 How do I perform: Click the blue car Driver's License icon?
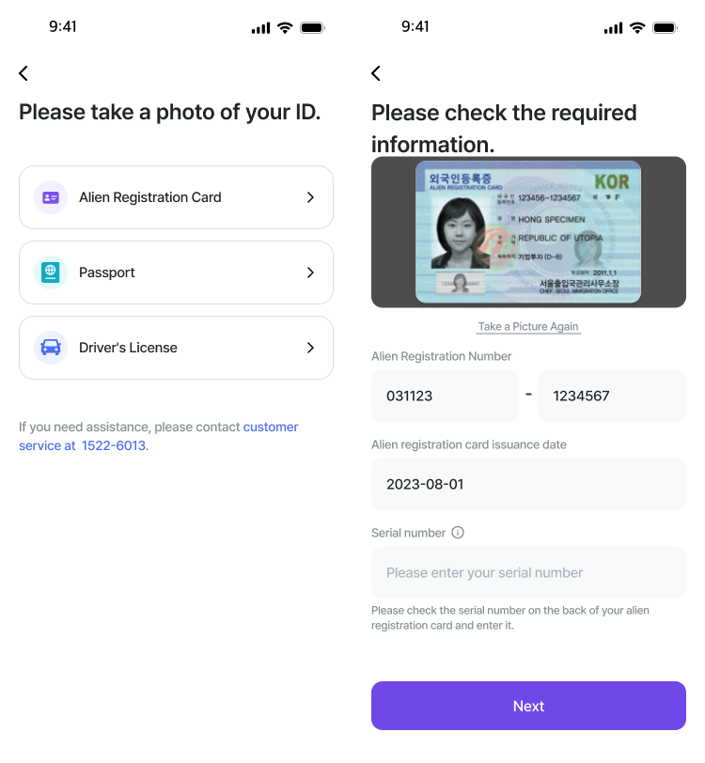[51, 348]
